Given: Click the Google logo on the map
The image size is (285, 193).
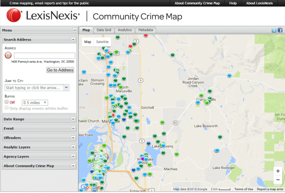Looking at the screenshot, I should tap(90, 187).
